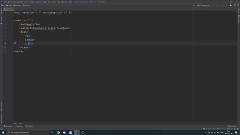
Task: Open the File menu
Action: pos(6,2)
